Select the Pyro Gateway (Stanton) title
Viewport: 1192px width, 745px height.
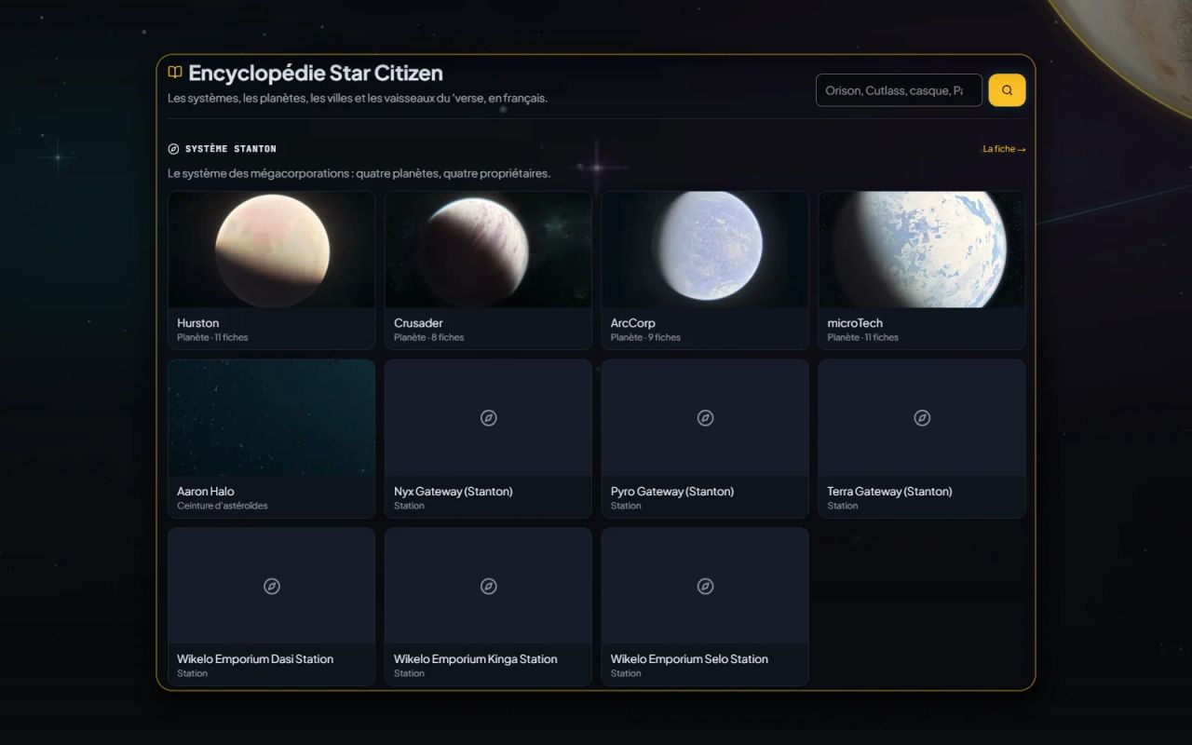672,492
